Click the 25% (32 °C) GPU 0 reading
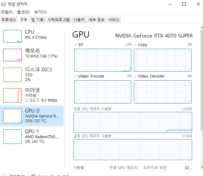 coord(36,121)
